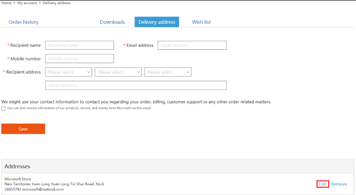Select the saved Microsoft Store address entry
Image resolution: width=356 pixels, height=195 pixels.
(x=54, y=184)
